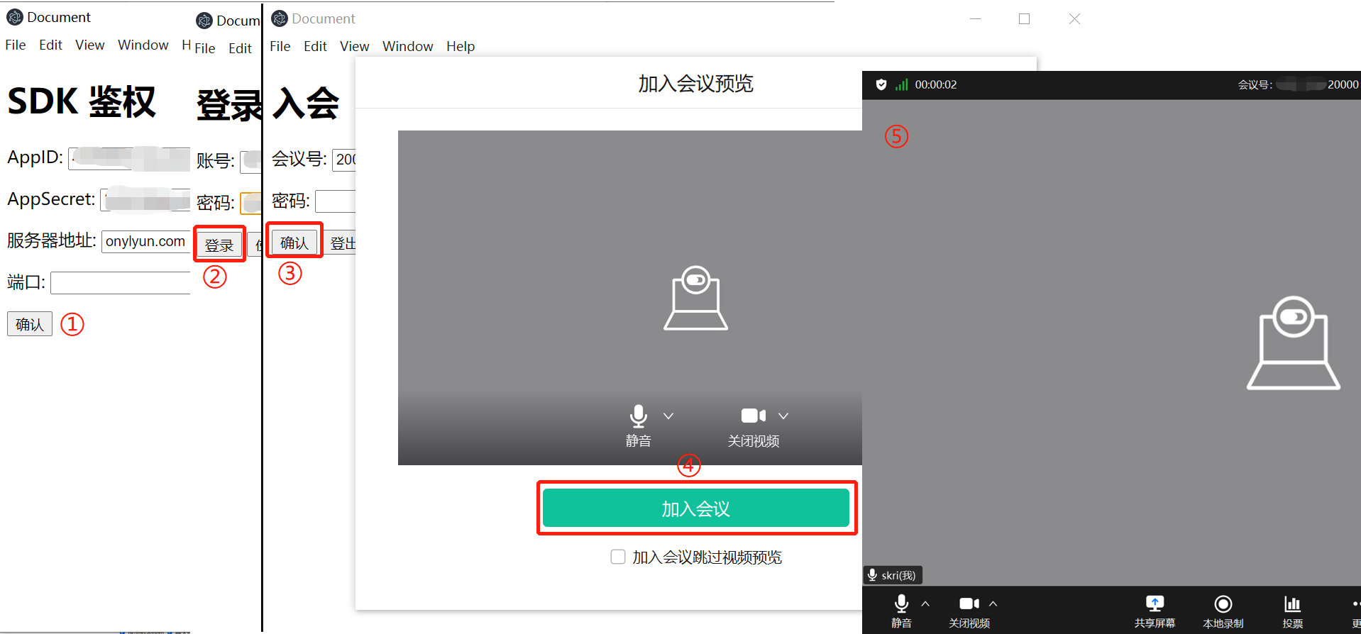Screen dimensions: 1361x634
Task: Open Help menu in 入会 window
Action: [461, 46]
